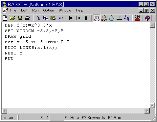157x122 pixels.
Task: Click the 'DRAW grid' line
Action: click(18, 36)
